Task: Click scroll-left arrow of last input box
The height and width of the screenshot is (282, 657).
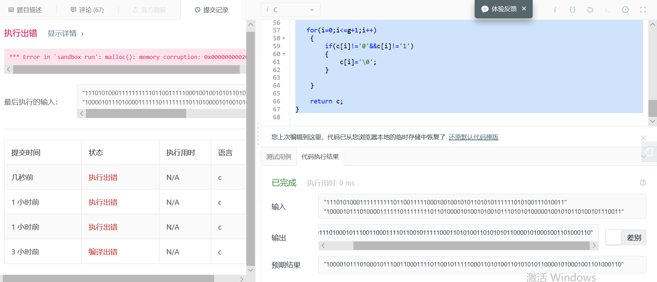Action: point(82,113)
